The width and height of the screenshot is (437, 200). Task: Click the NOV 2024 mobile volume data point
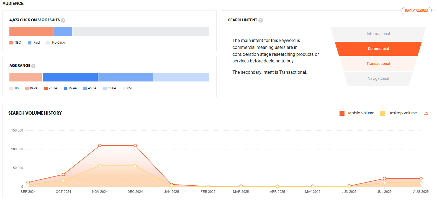point(100,146)
